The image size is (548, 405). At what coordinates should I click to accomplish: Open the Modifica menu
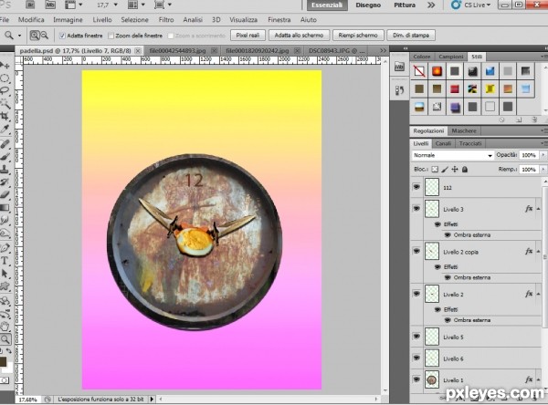pos(31,20)
